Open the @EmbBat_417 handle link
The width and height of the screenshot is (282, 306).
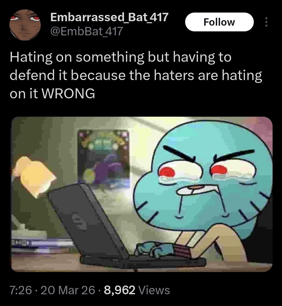[x=87, y=31]
